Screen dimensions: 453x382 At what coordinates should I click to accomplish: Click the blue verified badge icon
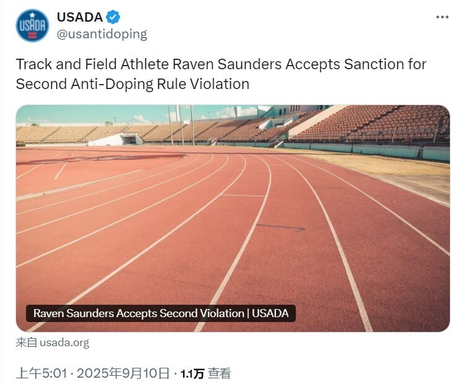coord(113,17)
